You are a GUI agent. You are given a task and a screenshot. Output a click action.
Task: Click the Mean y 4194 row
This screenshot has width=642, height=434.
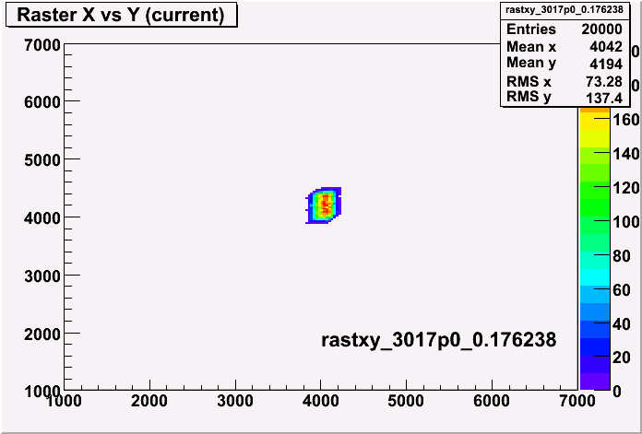565,63
